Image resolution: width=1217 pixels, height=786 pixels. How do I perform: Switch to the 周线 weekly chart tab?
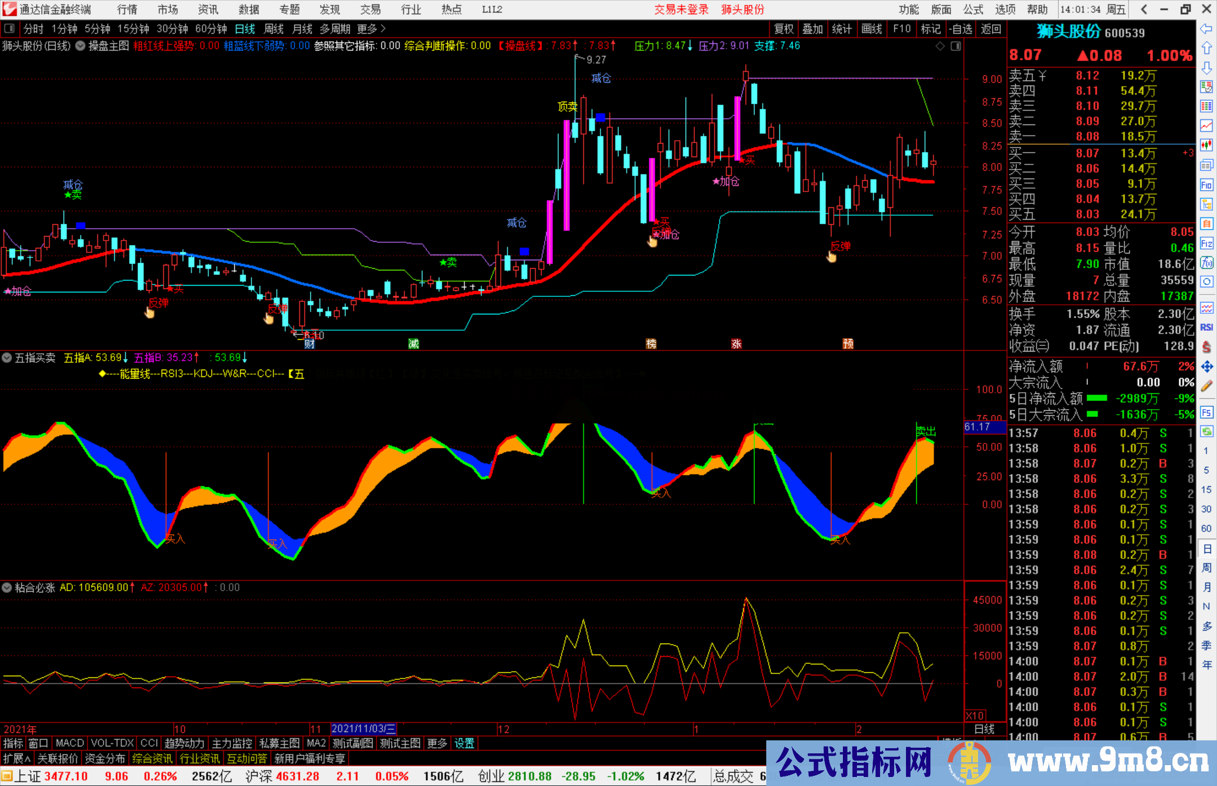274,29
